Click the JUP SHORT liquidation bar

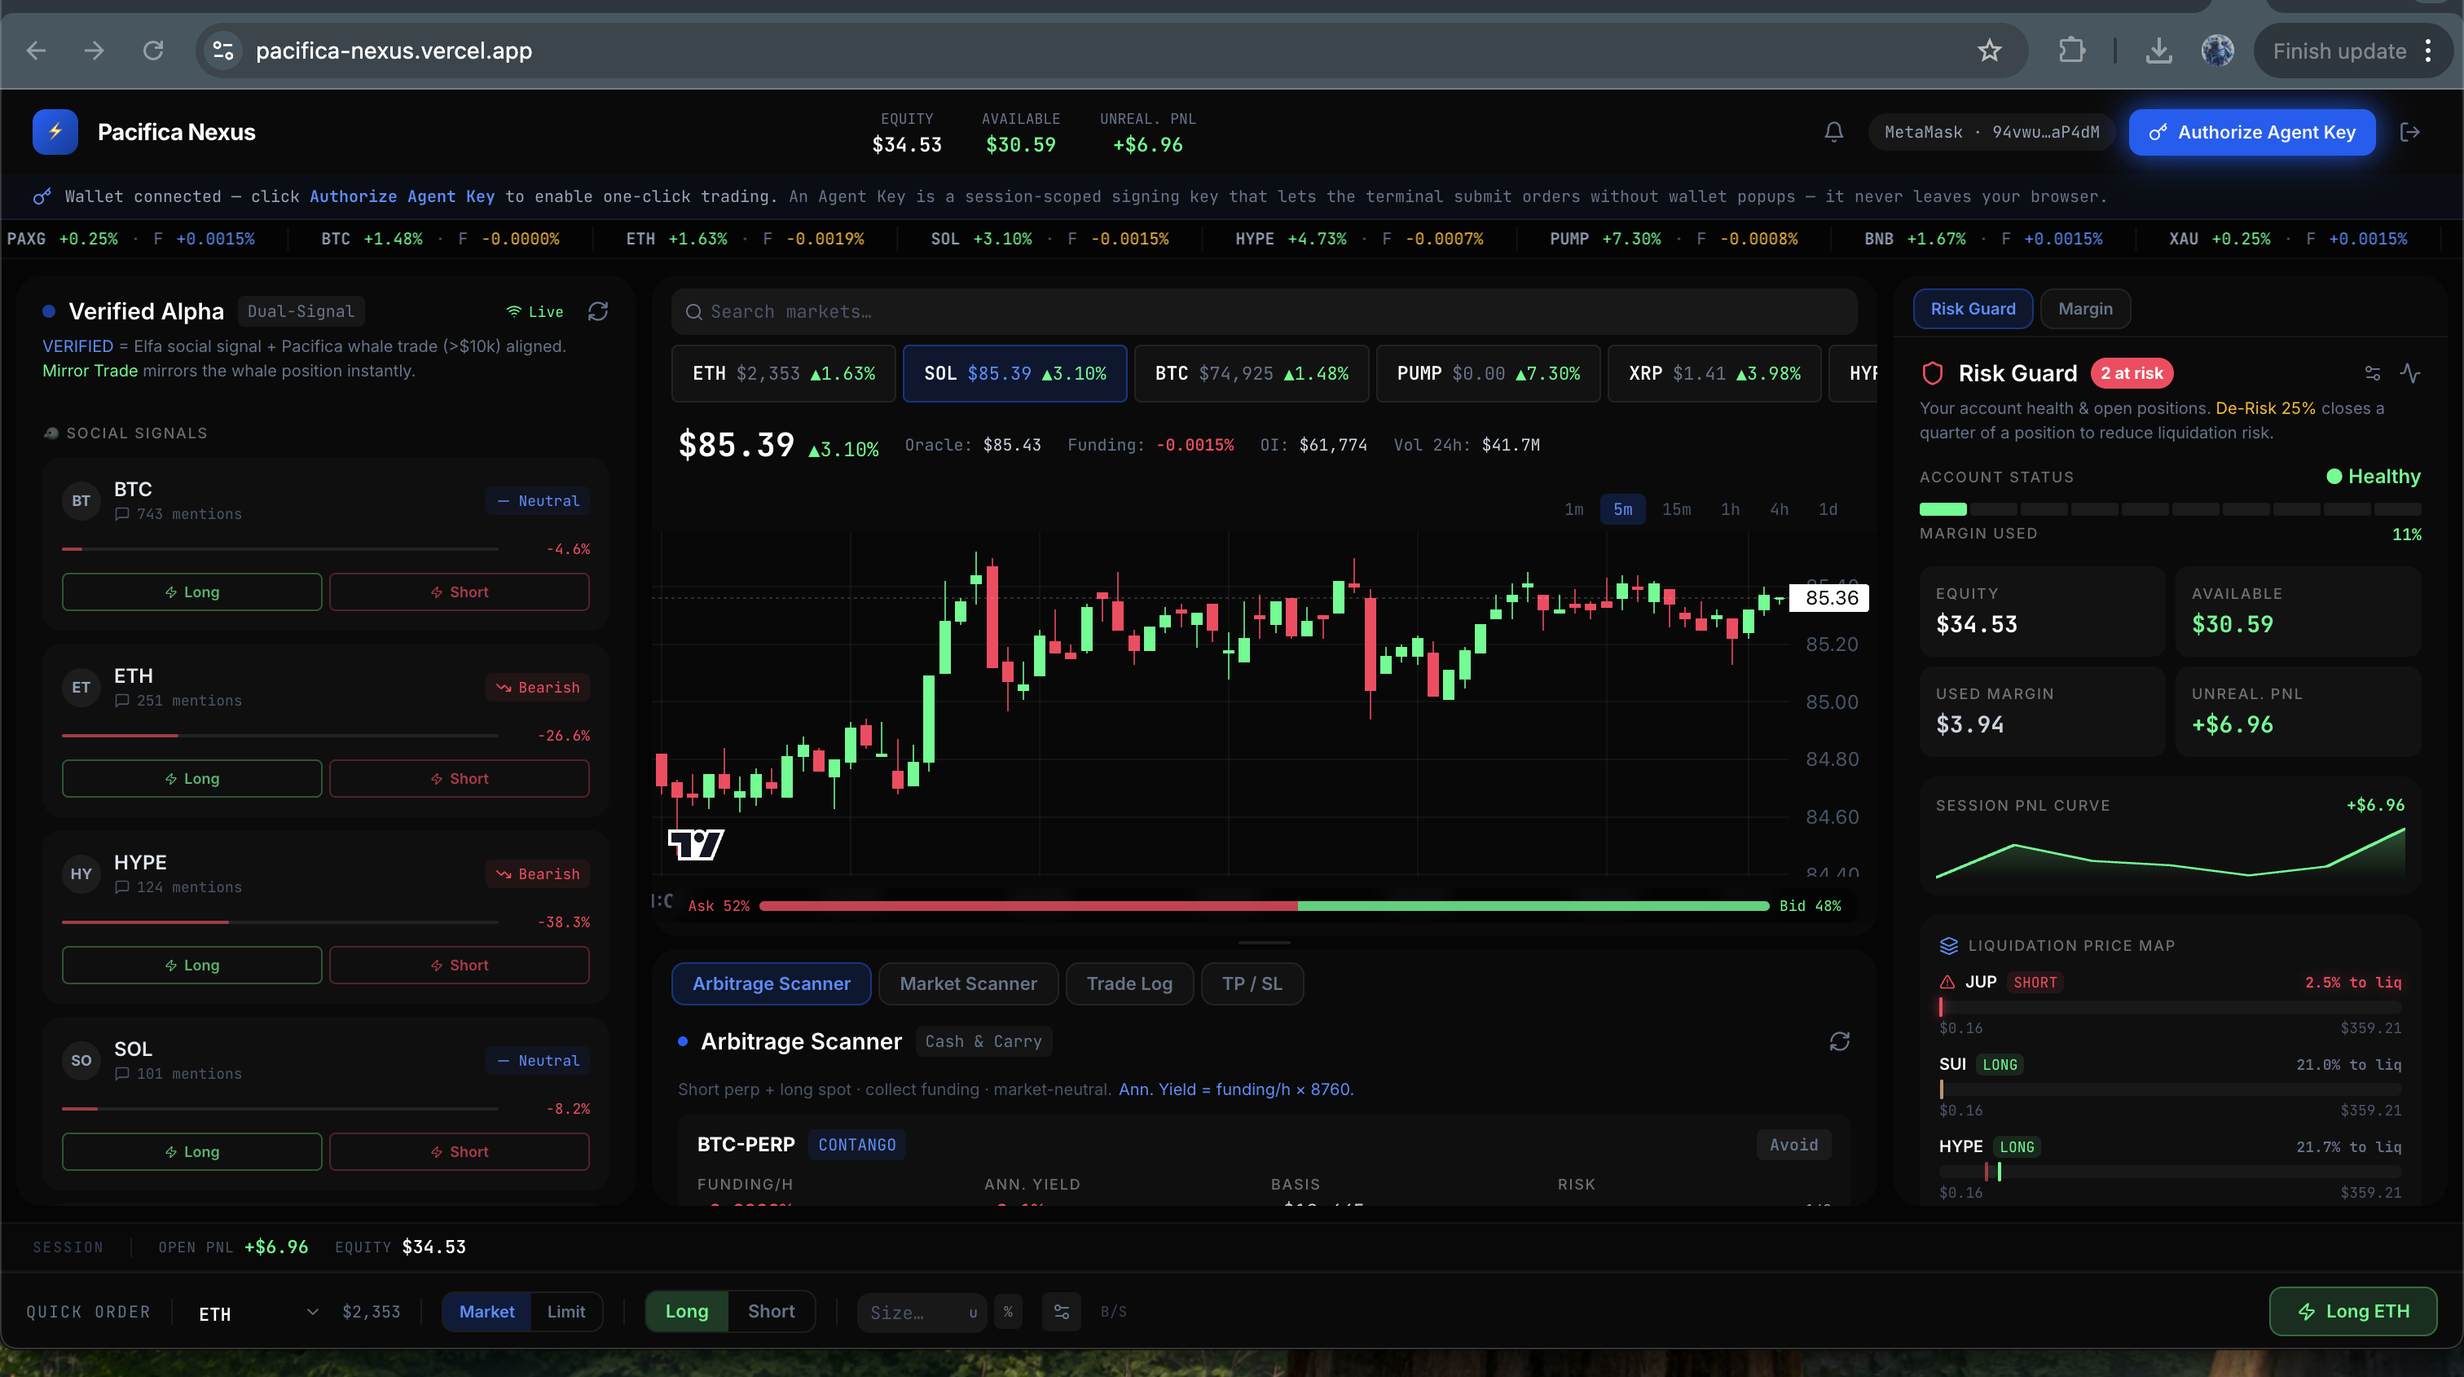(x=2169, y=1007)
